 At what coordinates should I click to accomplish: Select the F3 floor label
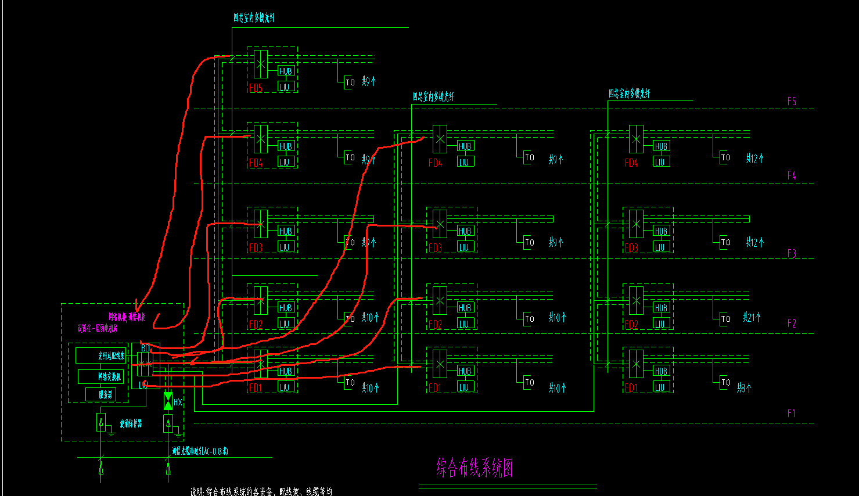[792, 254]
